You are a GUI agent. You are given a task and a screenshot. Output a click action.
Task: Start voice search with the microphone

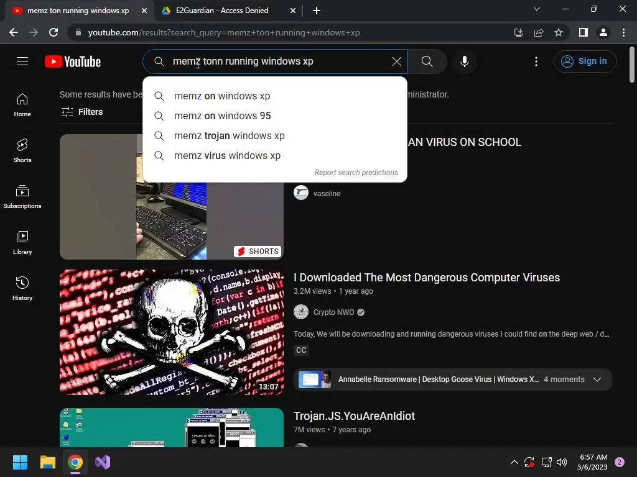point(464,61)
